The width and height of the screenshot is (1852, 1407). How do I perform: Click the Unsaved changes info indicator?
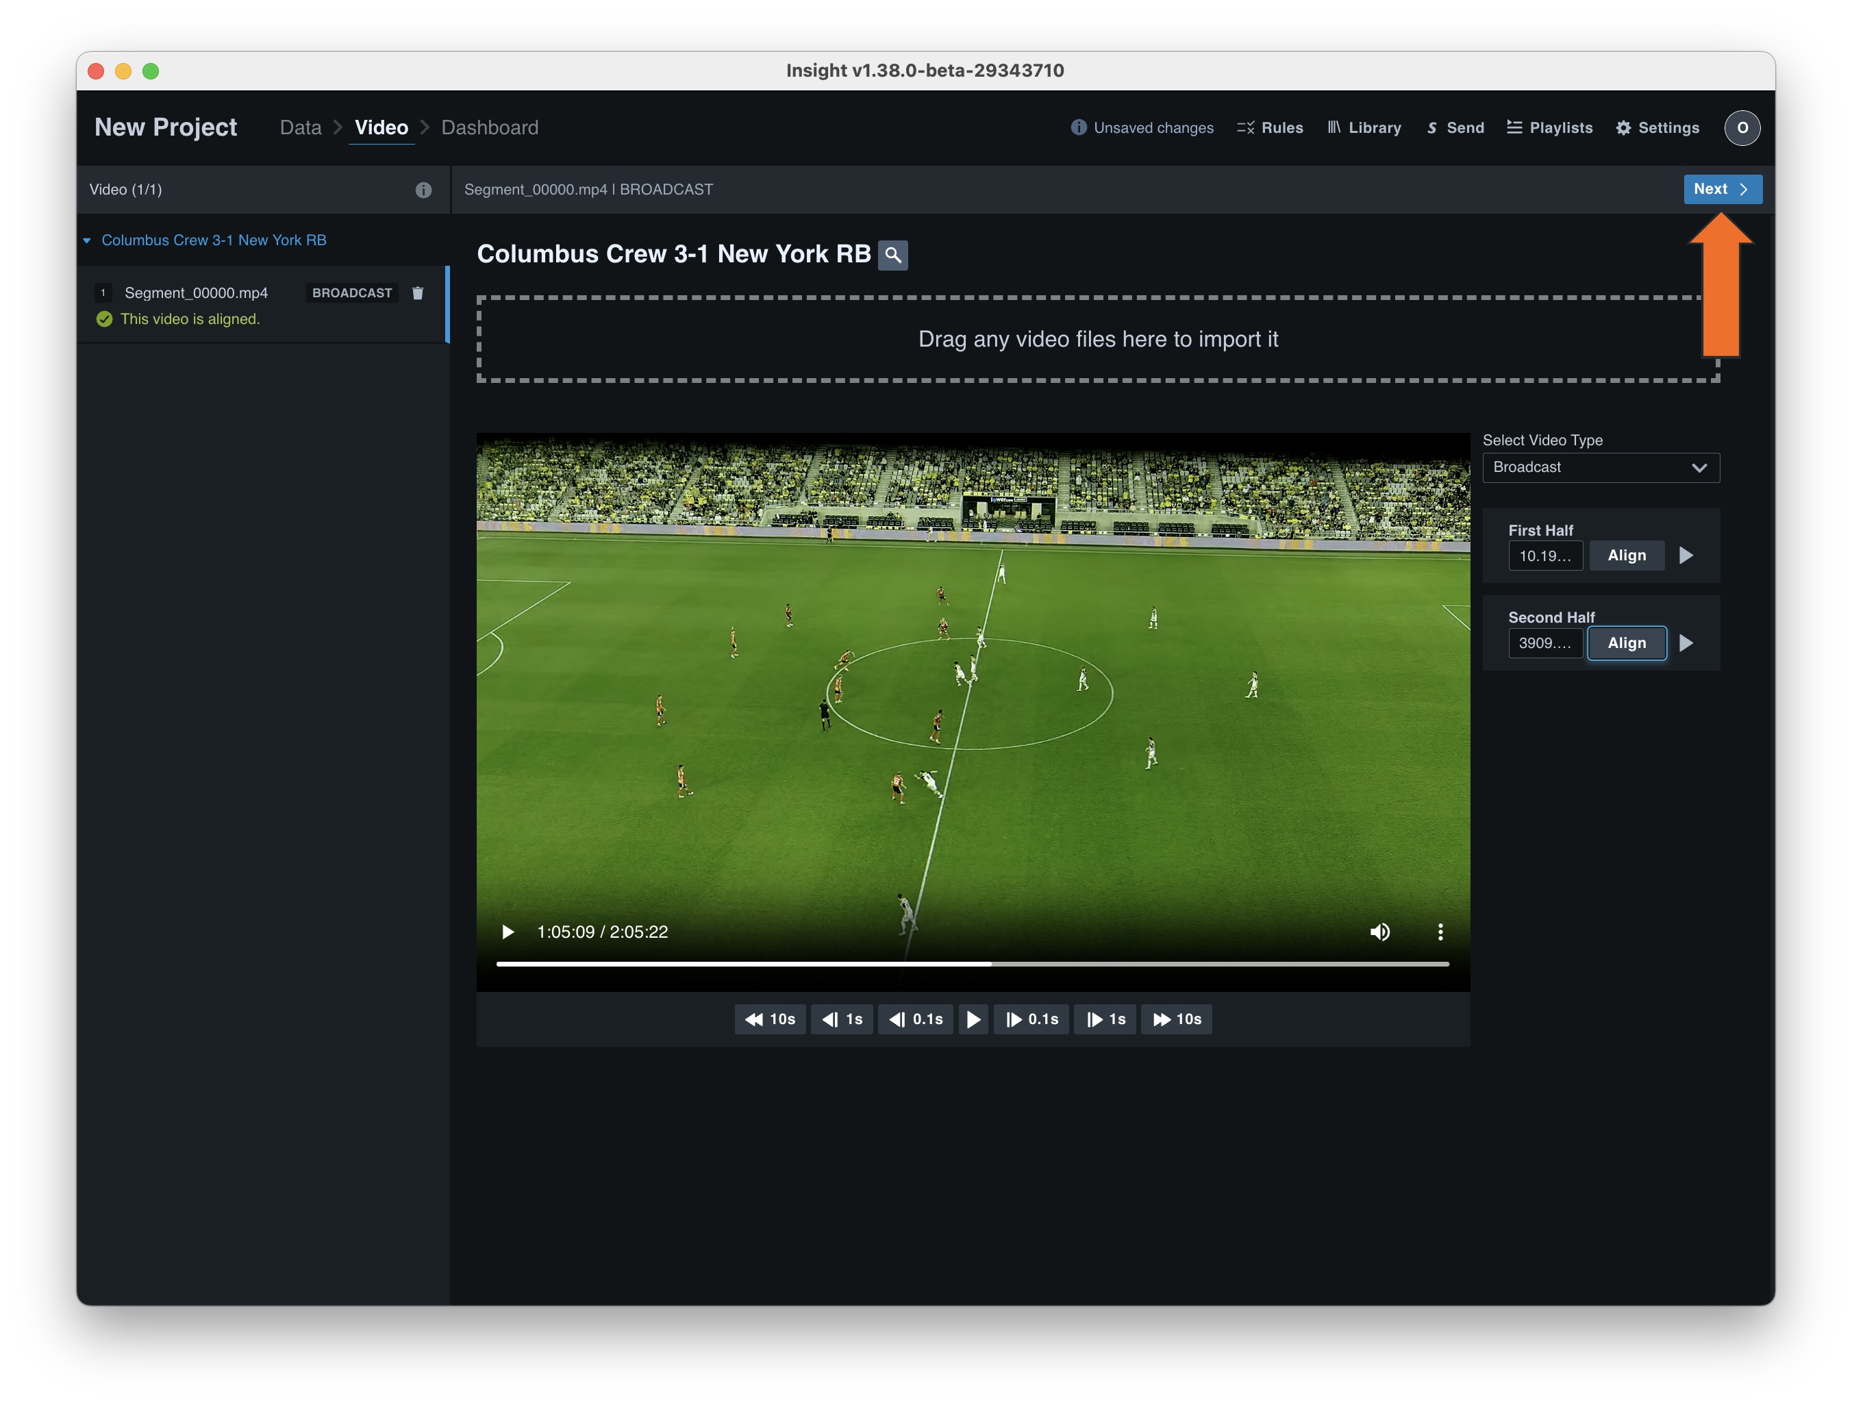click(x=1142, y=127)
